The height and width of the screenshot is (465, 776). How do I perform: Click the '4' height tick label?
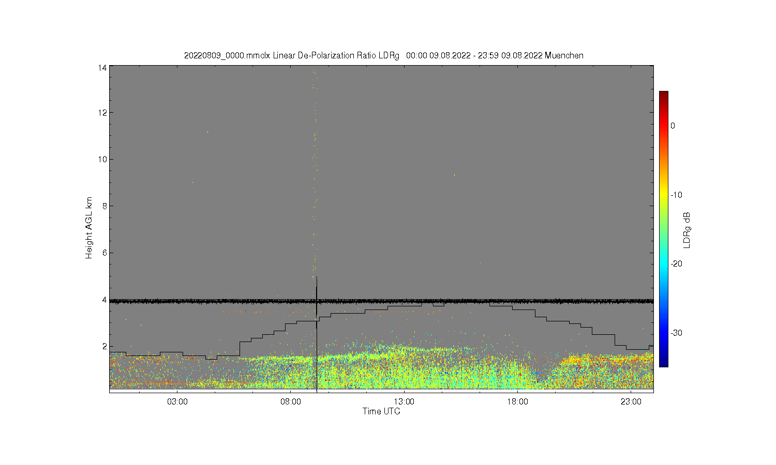coord(105,300)
